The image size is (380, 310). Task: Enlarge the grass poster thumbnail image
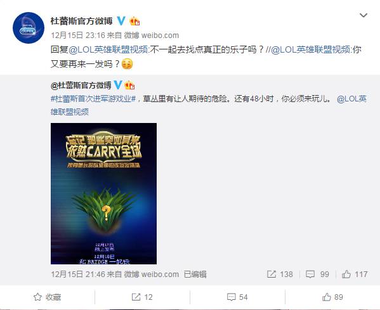tap(104, 193)
